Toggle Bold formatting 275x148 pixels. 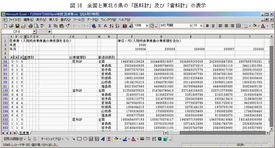207,26
